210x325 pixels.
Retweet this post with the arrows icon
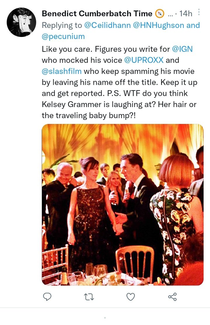tap(88, 296)
